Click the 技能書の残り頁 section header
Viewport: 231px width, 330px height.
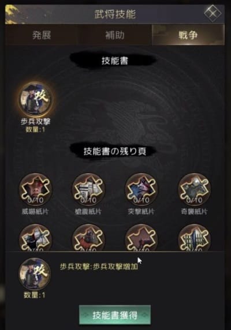coord(115,151)
